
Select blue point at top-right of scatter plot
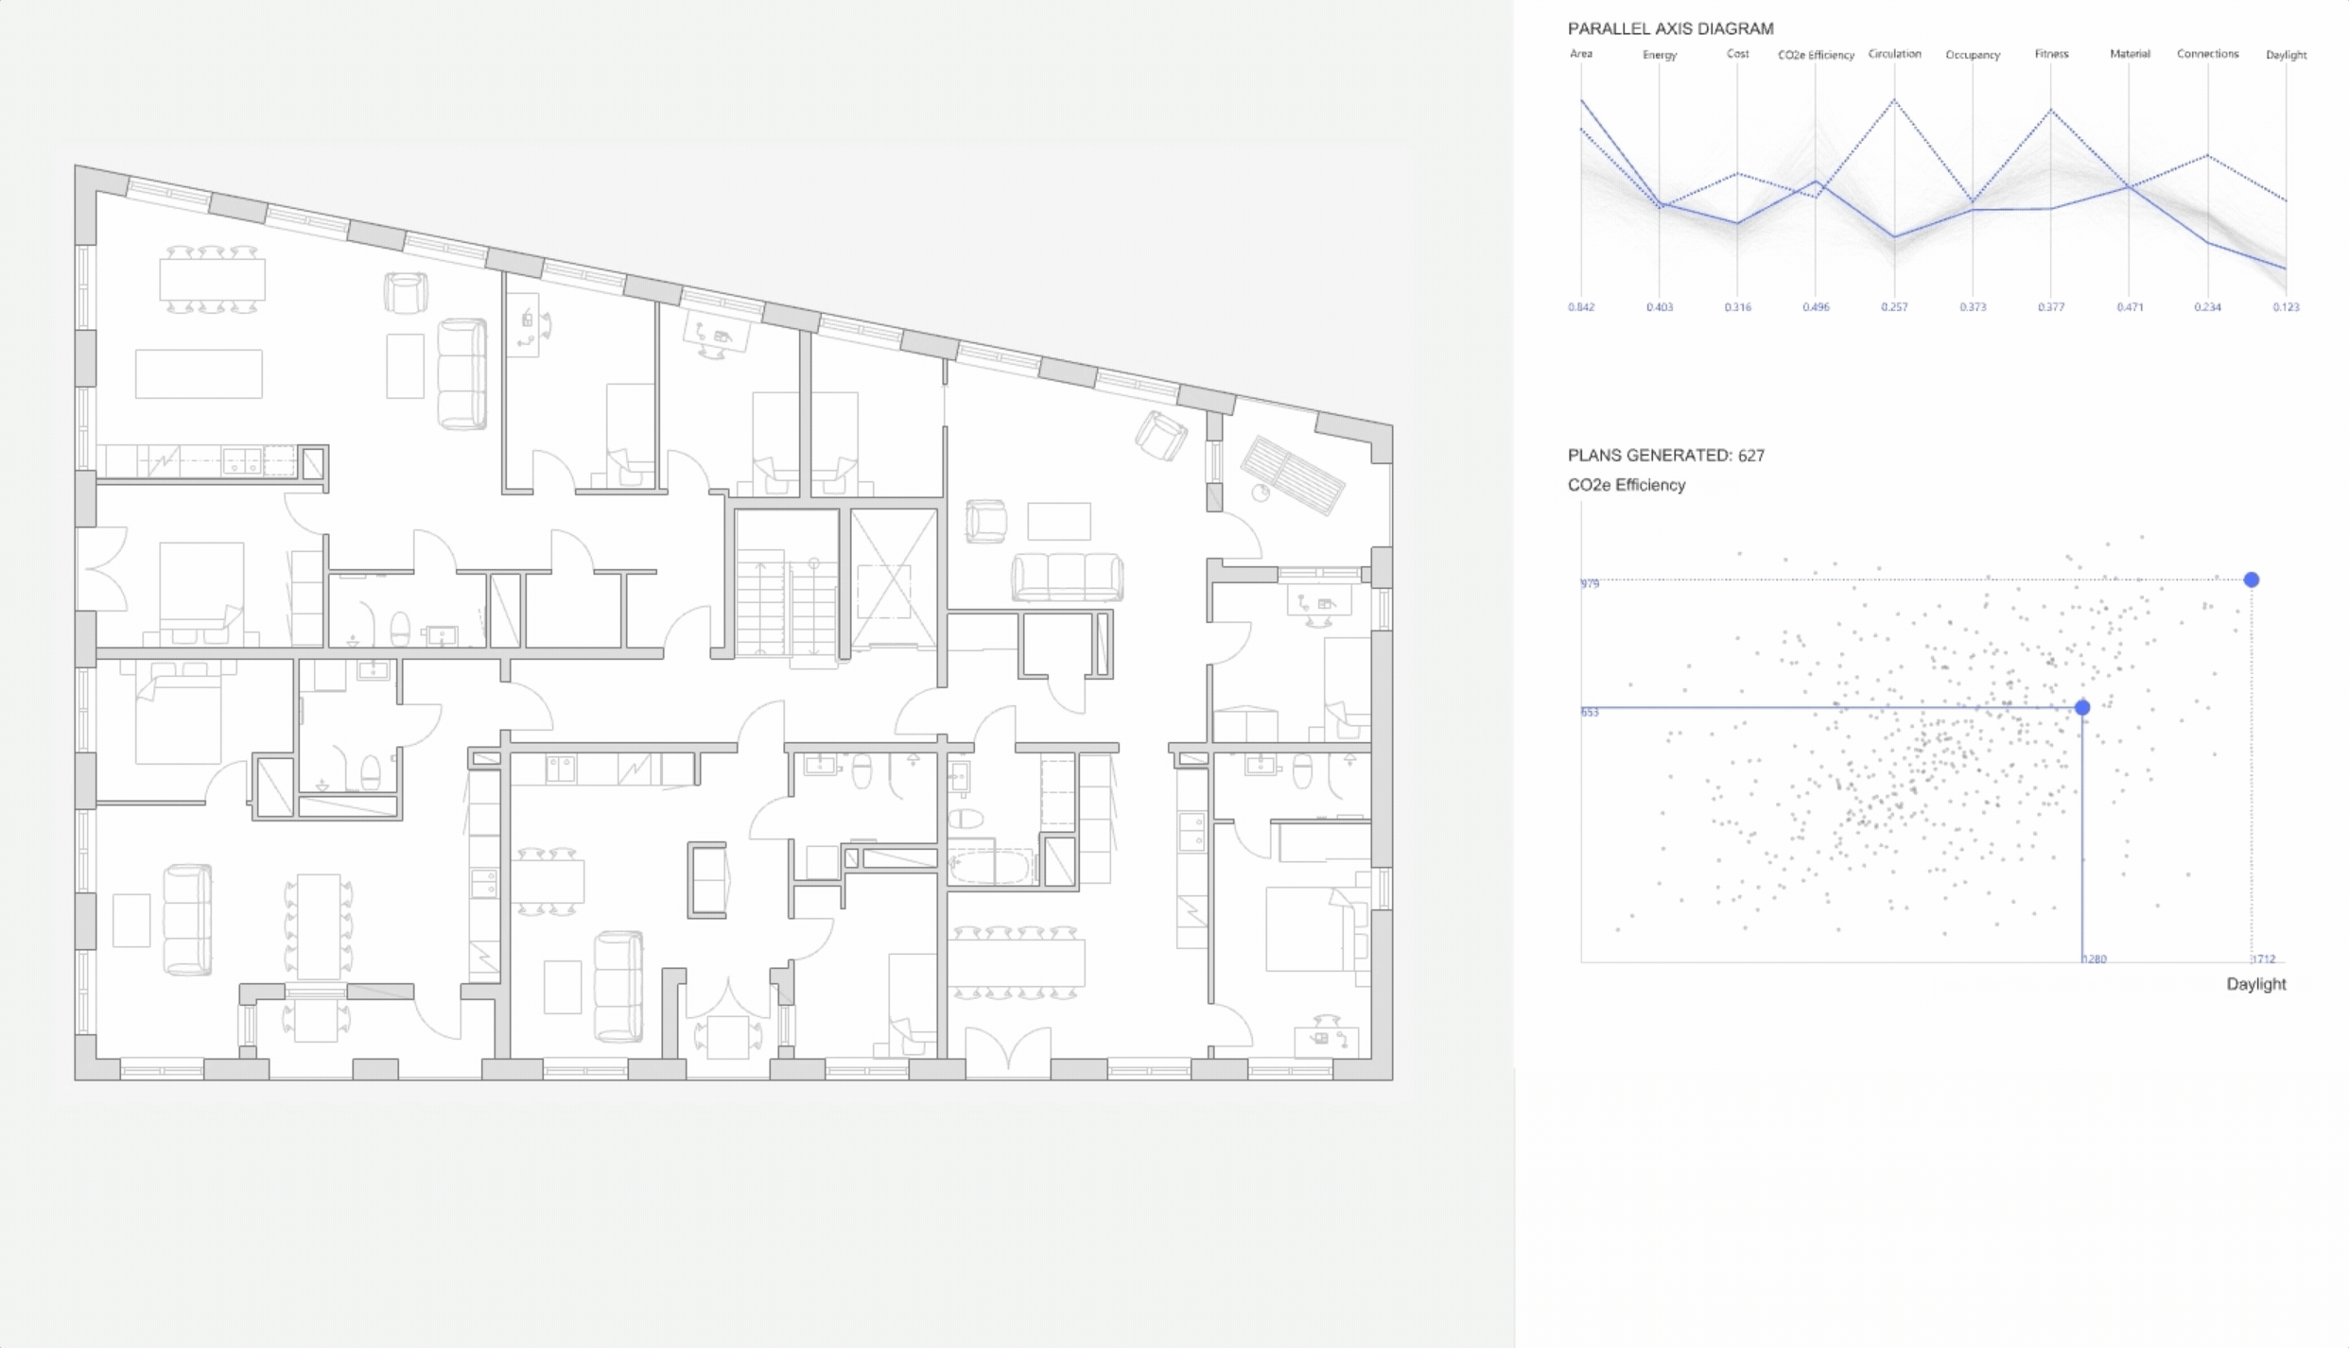coord(2252,579)
